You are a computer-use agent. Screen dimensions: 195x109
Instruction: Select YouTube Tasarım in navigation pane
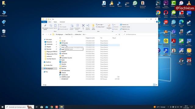(x=51, y=59)
